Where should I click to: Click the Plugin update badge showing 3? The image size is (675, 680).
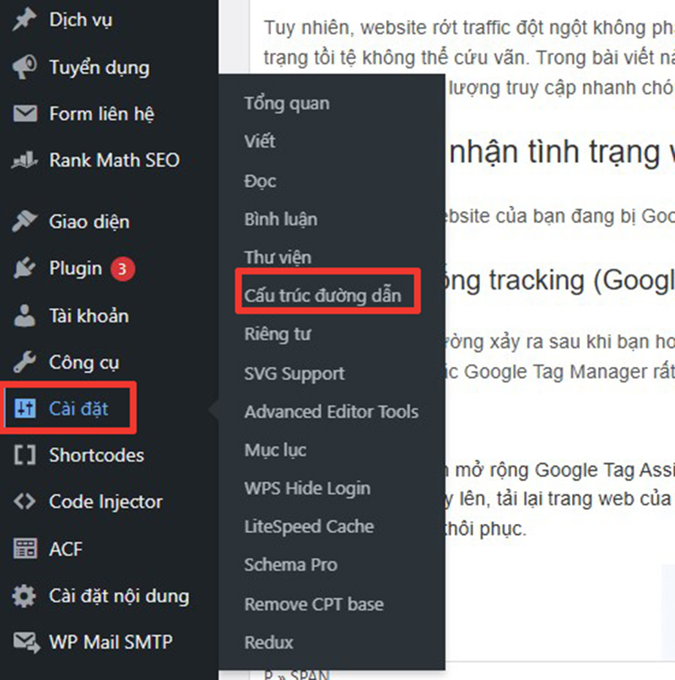click(x=123, y=269)
